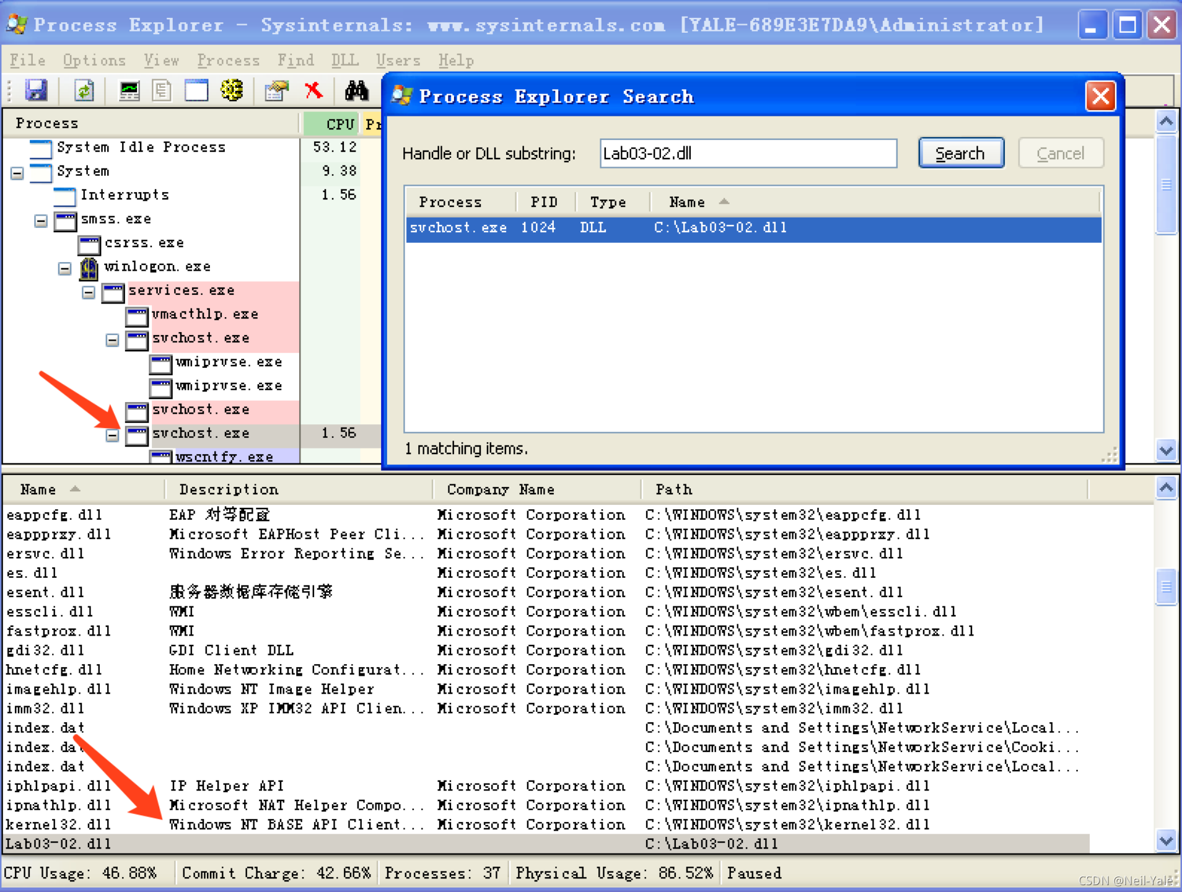Image resolution: width=1182 pixels, height=892 pixels.
Task: Click the Process Explorer title bar icon
Action: coord(17,25)
